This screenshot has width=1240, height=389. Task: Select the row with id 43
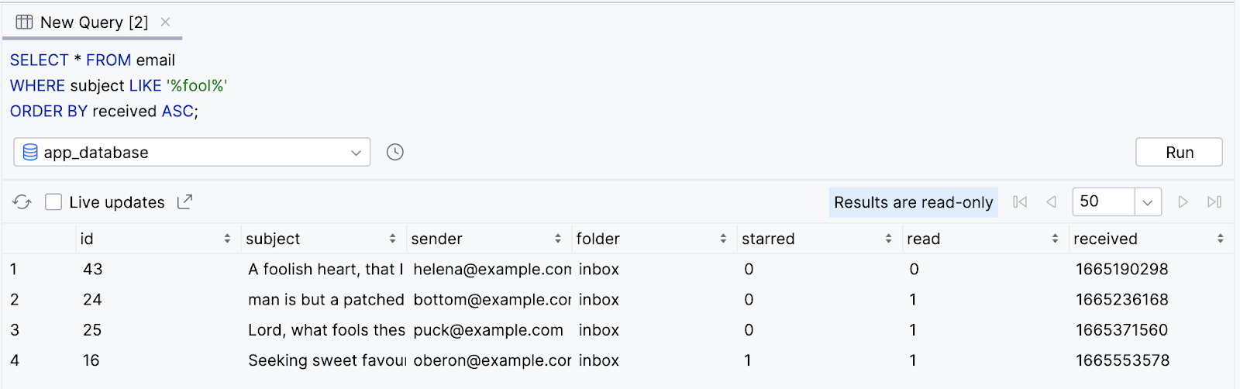pyautogui.click(x=93, y=270)
